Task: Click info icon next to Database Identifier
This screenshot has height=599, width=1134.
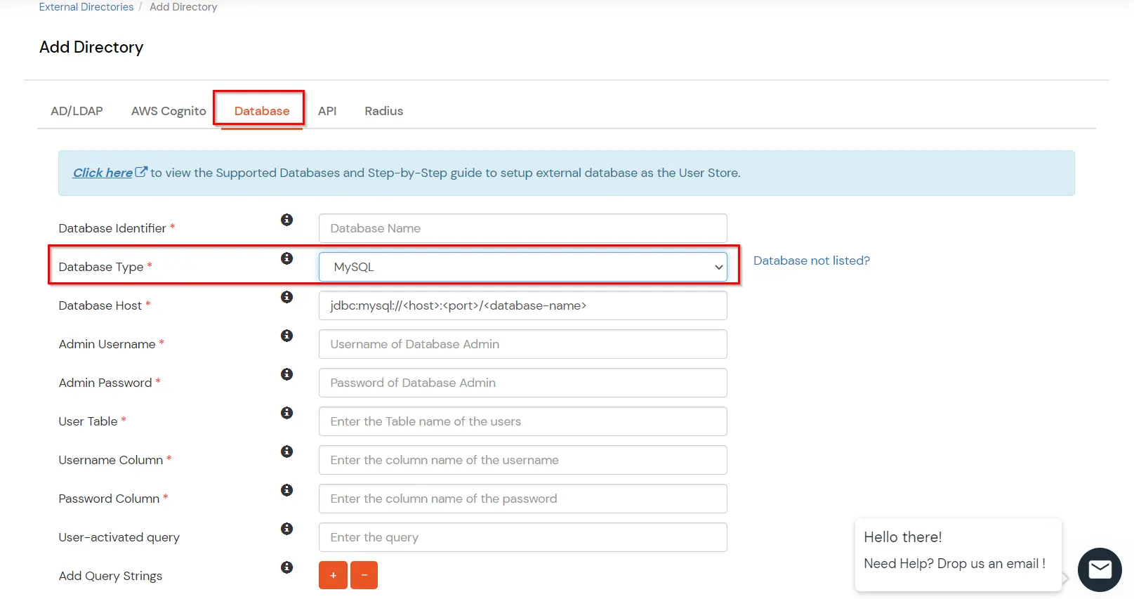Action: [286, 220]
